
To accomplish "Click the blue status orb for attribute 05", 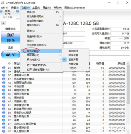I will pyautogui.click(x=4, y=68).
